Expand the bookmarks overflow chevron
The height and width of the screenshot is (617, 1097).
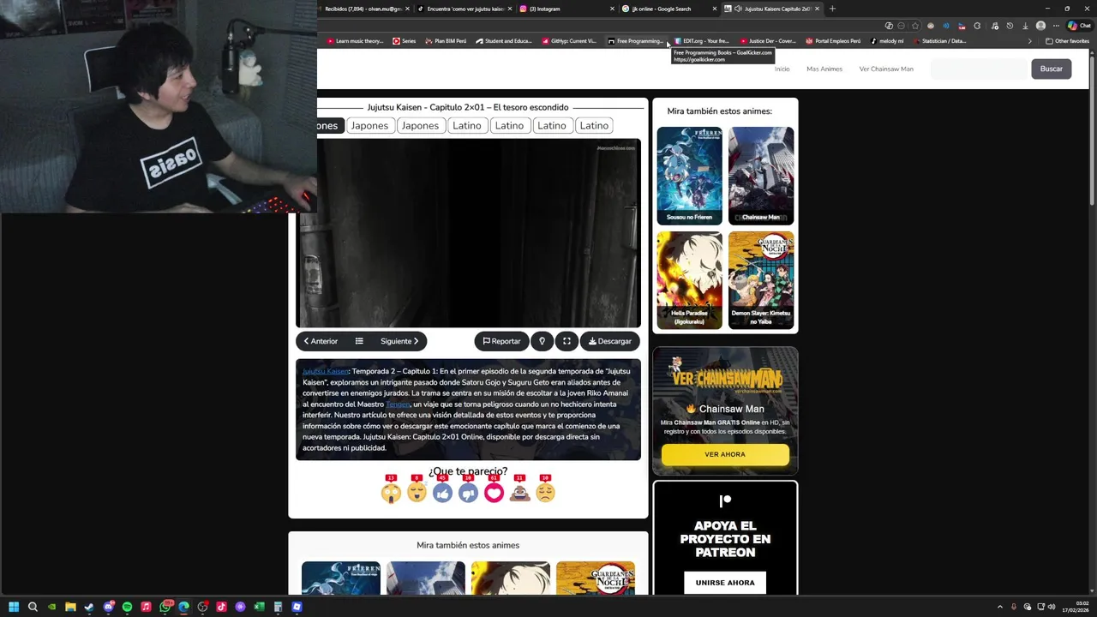pyautogui.click(x=1029, y=41)
